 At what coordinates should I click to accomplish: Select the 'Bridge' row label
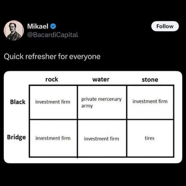pyautogui.click(x=16, y=137)
